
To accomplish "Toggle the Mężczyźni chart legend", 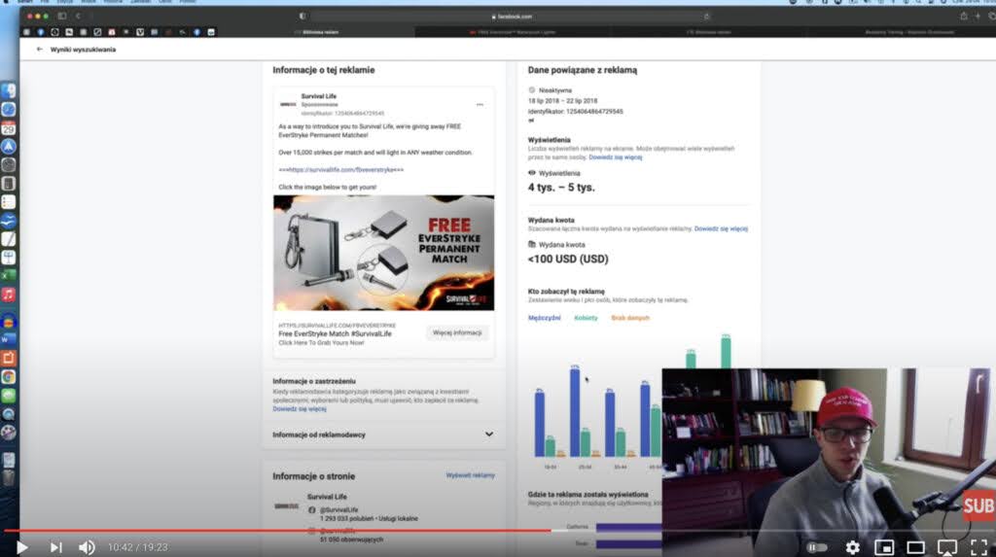I will pyautogui.click(x=545, y=318).
